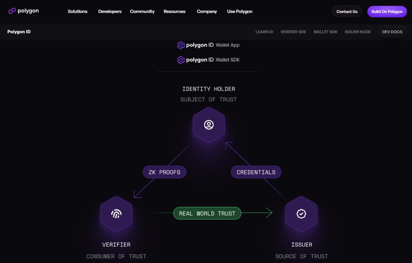The width and height of the screenshot is (412, 263).
Task: Open the Use Polygon menu
Action: click(x=240, y=11)
